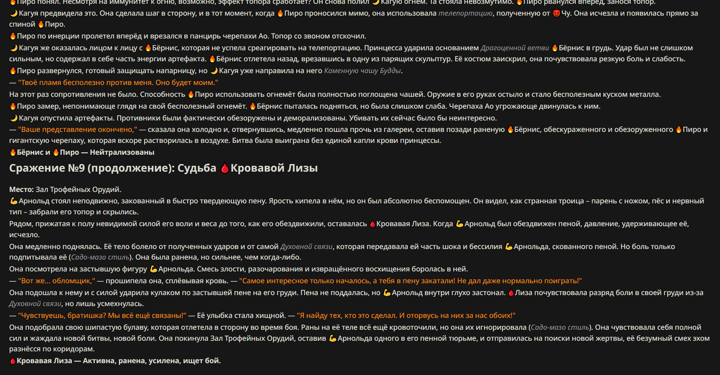This screenshot has width=720, height=375.
Task: Click the orange quote 'Твоё пламя бесполезно против меня'
Action: pos(118,82)
